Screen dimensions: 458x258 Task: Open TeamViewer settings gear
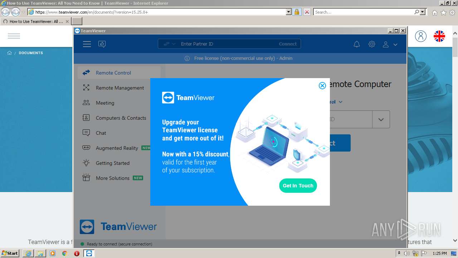(372, 44)
